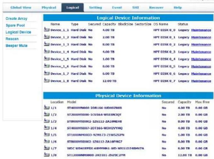Click the drive icon for location 1/7
Screen dimensions: 214x159
[x=47, y=148]
